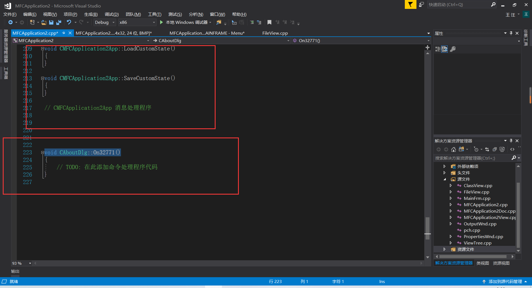Open the MFCApplication2 scope dropdown

coord(81,41)
